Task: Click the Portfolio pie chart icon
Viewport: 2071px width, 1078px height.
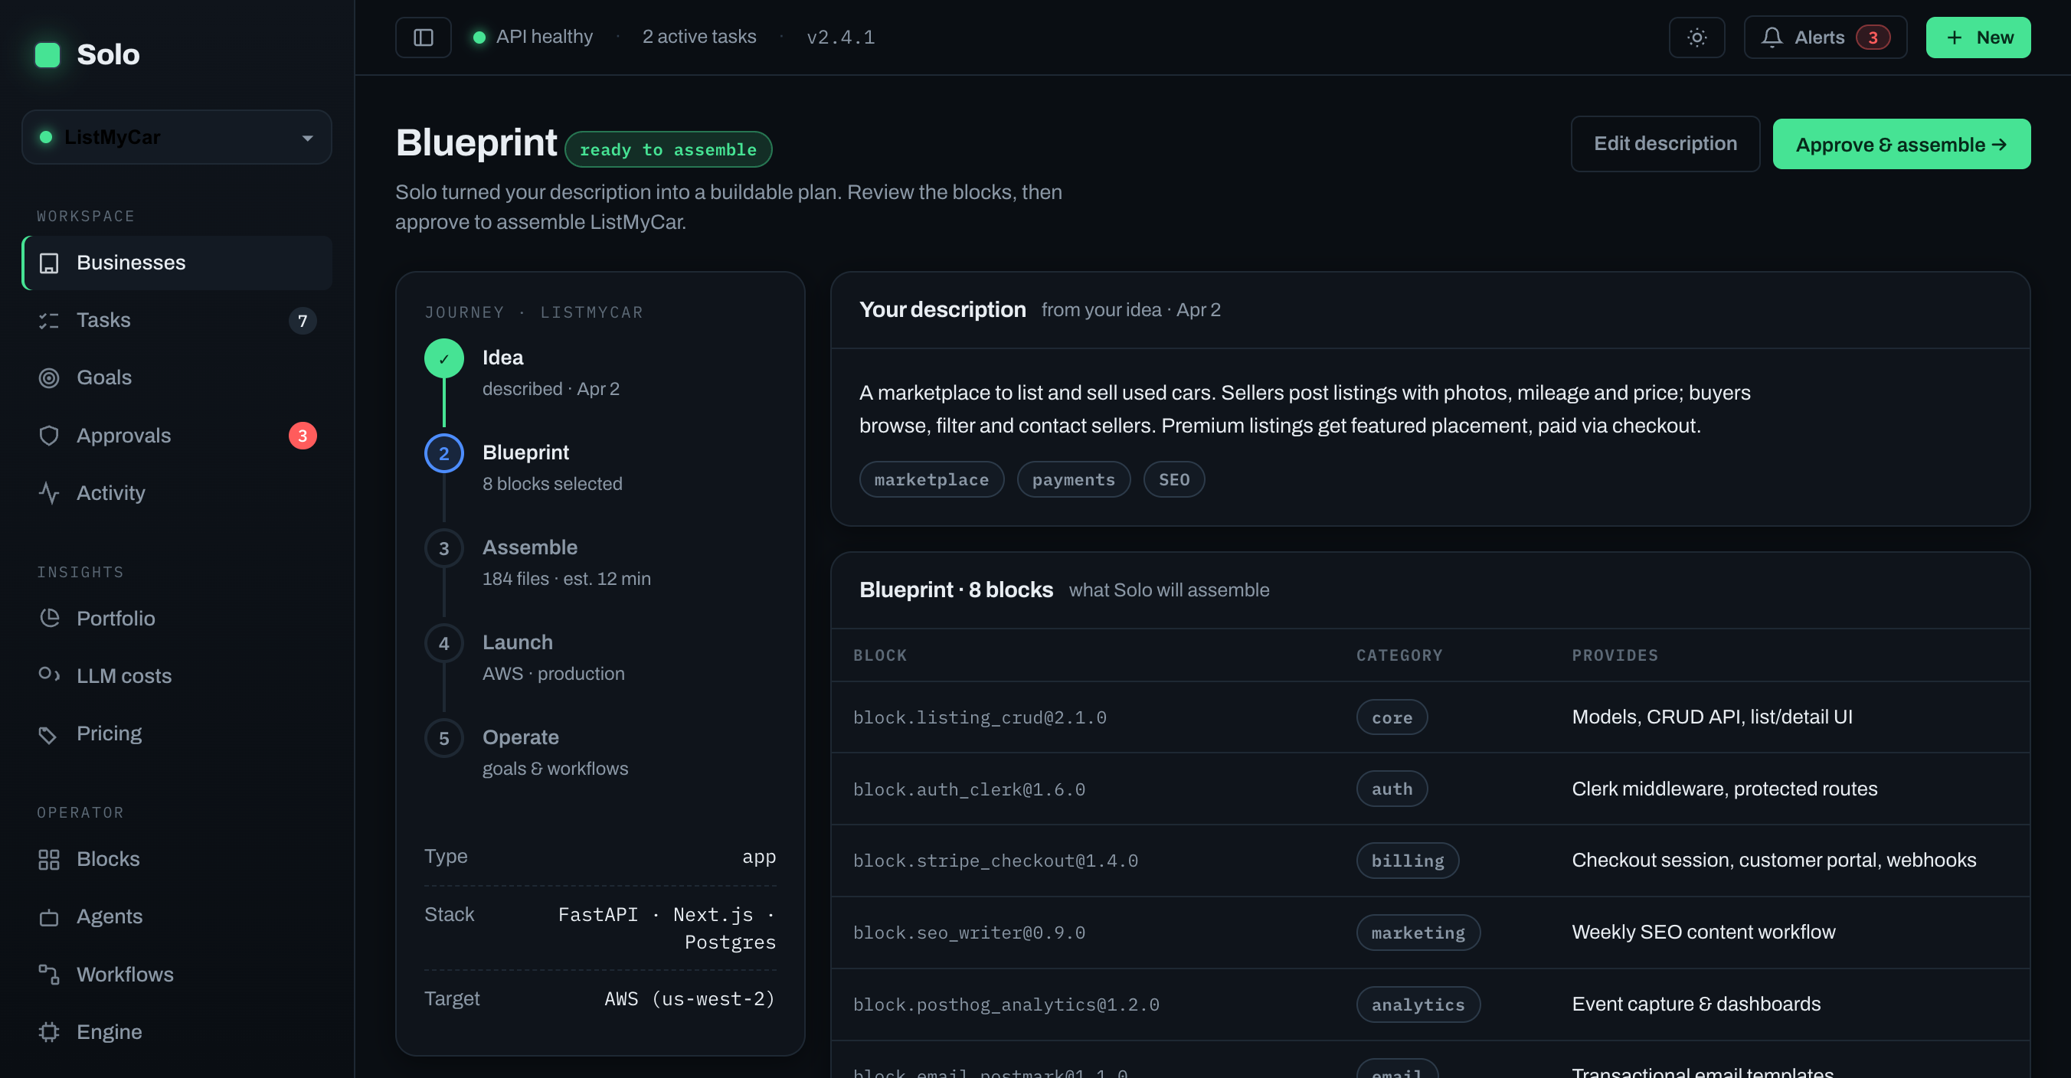Action: pos(49,618)
